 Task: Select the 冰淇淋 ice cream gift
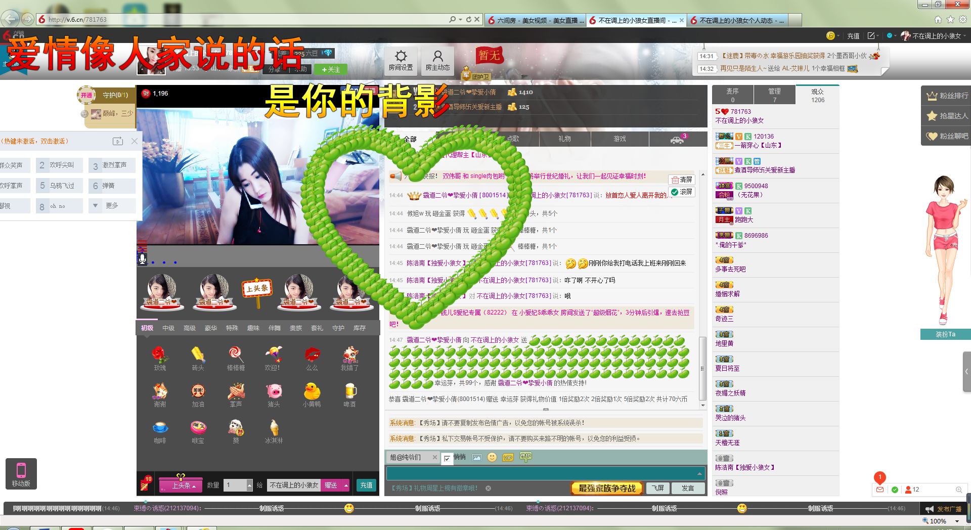pyautogui.click(x=274, y=431)
